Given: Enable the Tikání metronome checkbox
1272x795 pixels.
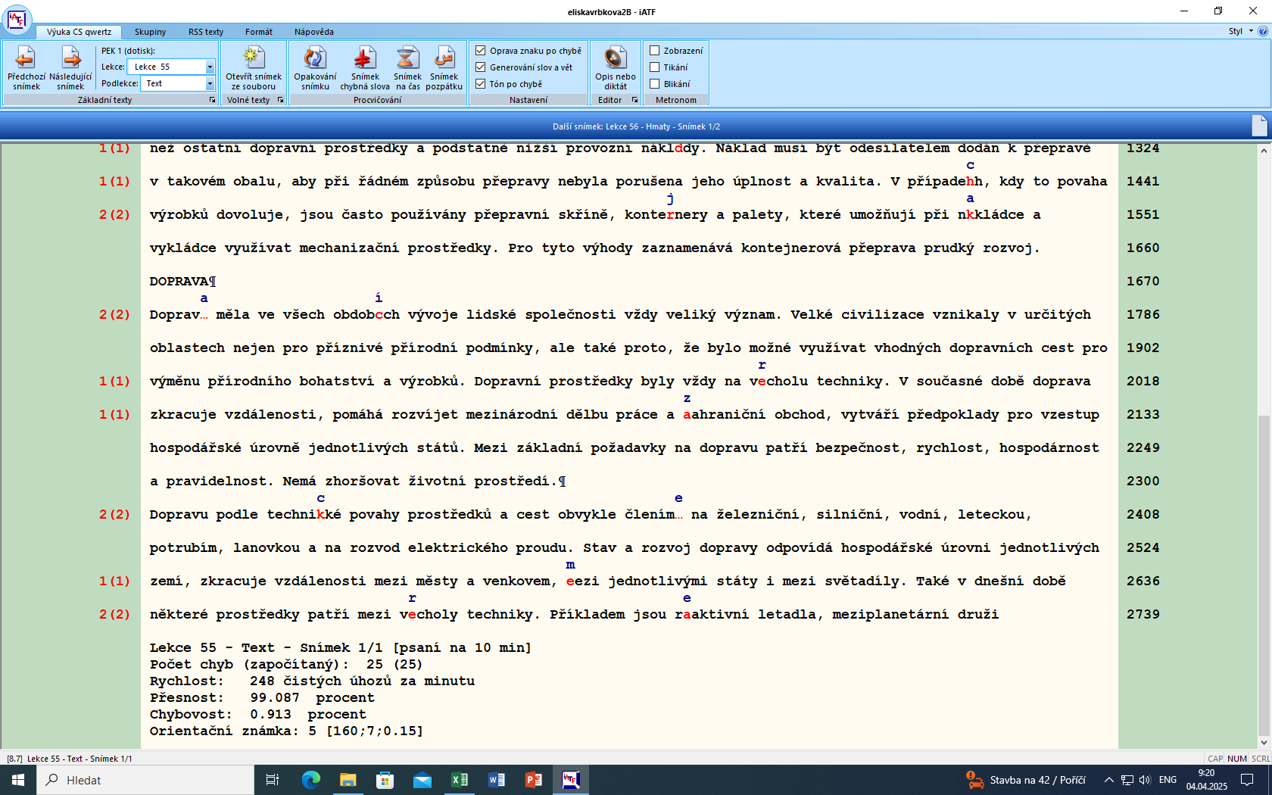Looking at the screenshot, I should pyautogui.click(x=655, y=67).
